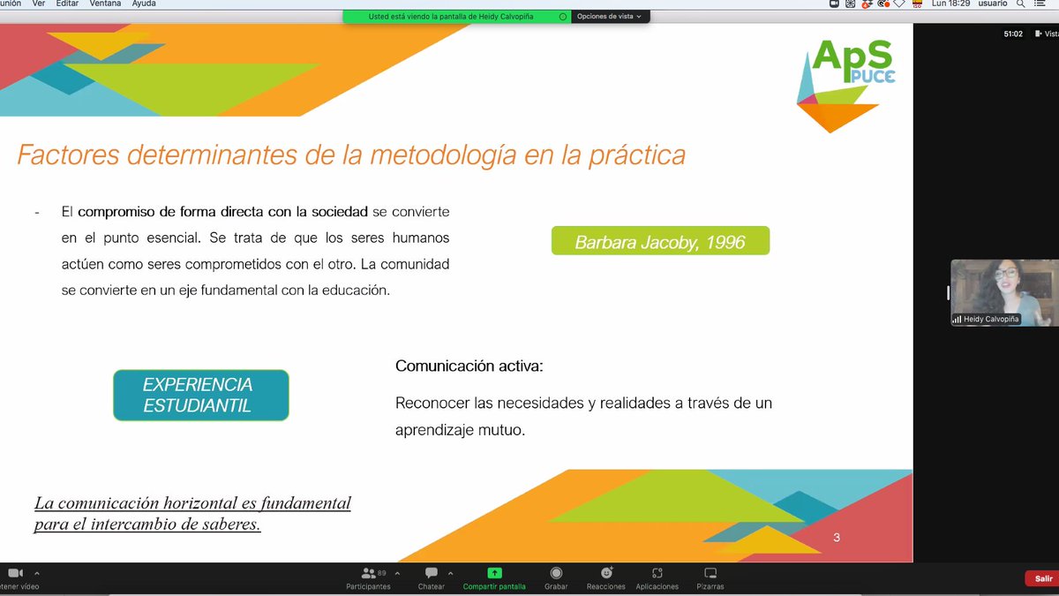The height and width of the screenshot is (596, 1059).
Task: Click the Zoom camera icon in the menu bar
Action: pos(835,4)
